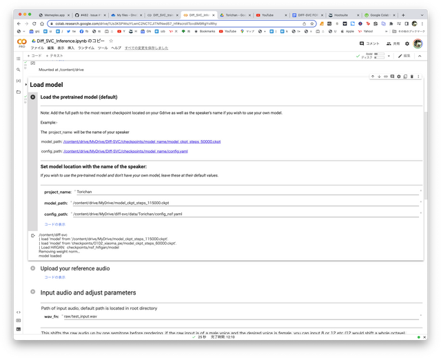Viewport: 441px width, 358px height.
Task: Click the Chrome address bar URL
Action: click(x=136, y=23)
